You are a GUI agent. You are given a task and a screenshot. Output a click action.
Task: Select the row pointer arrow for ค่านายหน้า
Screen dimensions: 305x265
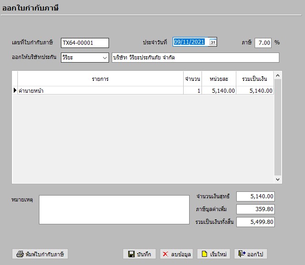[15, 90]
